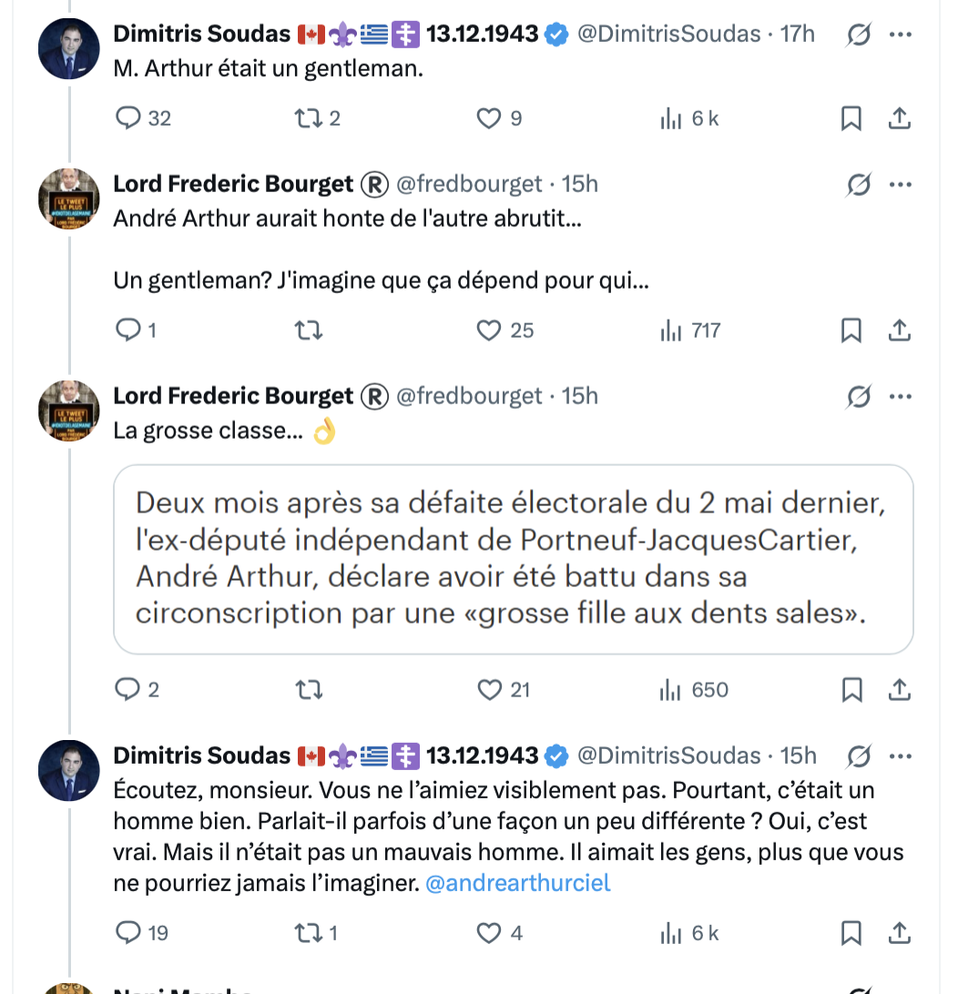Screen dimensions: 958x994
Task: Click the @andrearthurciel mention link
Action: pyautogui.click(x=518, y=883)
